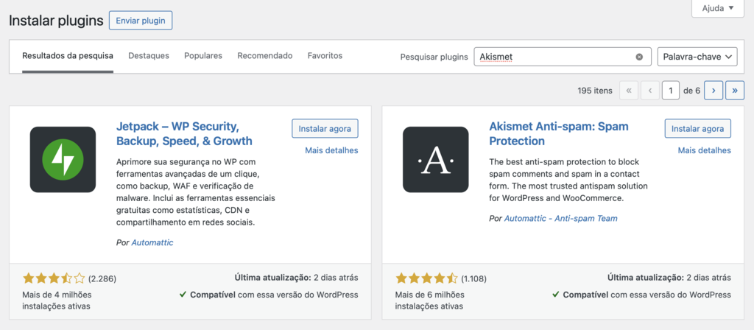Screen dimensions: 754x330
Task: Click 'Mais de 4 milhões instalações ativas'
Action: click(x=57, y=301)
